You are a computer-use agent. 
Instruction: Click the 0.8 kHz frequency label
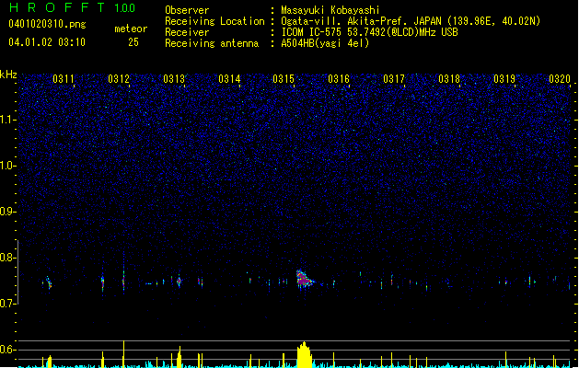click(8, 258)
